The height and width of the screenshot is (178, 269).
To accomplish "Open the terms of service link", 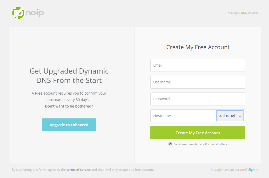I will point(78,170).
